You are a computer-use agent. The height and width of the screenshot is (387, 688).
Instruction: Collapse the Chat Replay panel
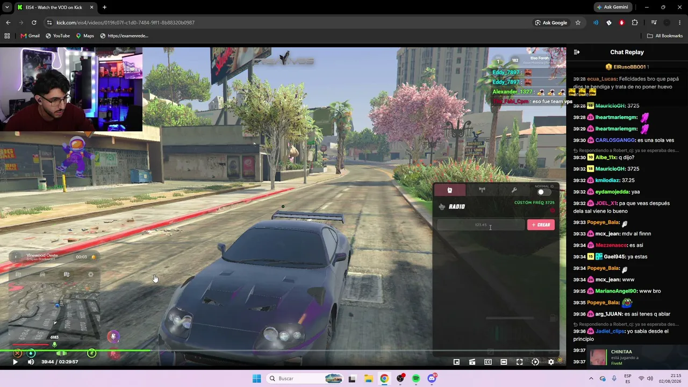577,52
